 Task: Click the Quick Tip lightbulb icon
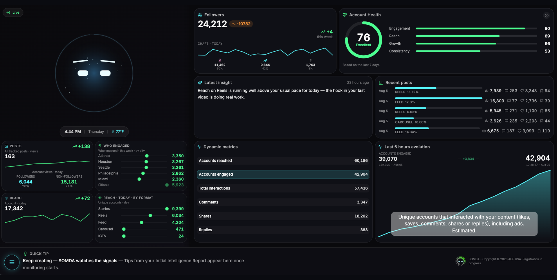(25, 254)
